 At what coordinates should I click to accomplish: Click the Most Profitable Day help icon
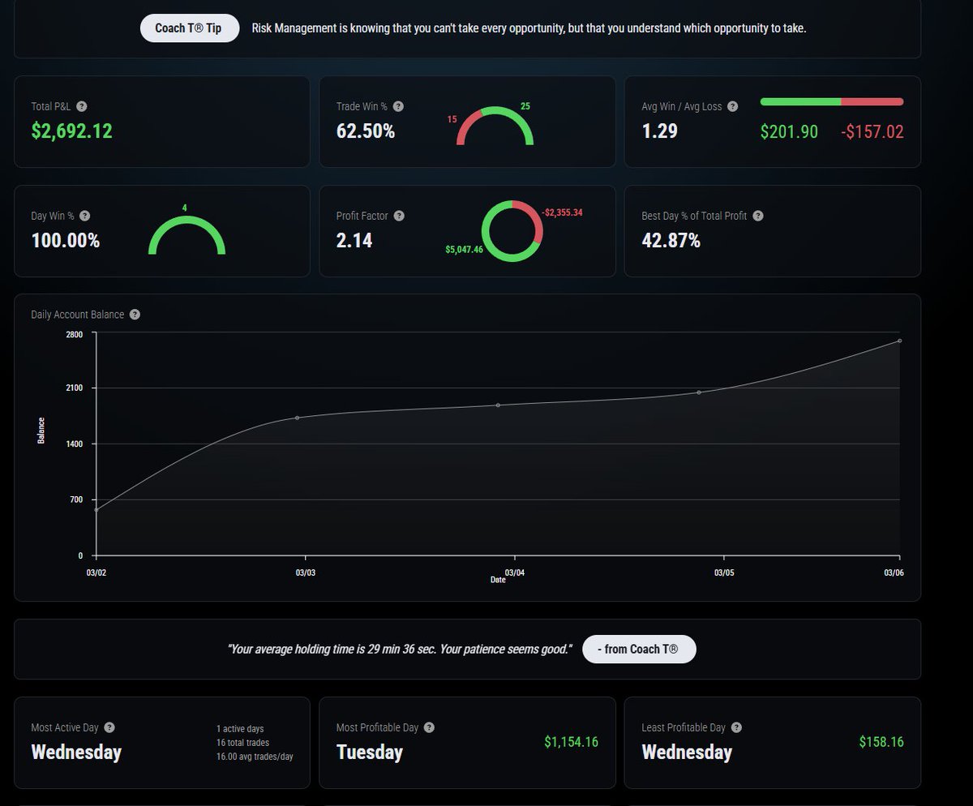pos(430,727)
